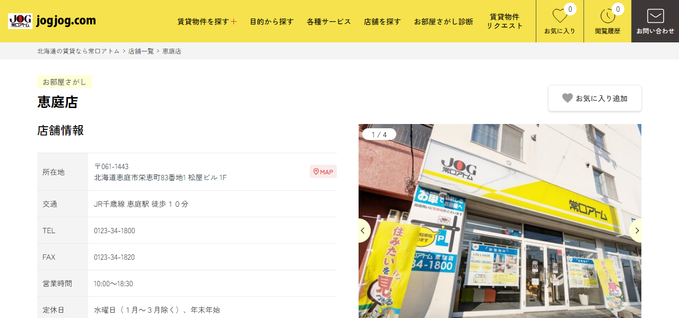Click the 営業時間 row label
Screen dimensions: 679x318
click(x=57, y=284)
